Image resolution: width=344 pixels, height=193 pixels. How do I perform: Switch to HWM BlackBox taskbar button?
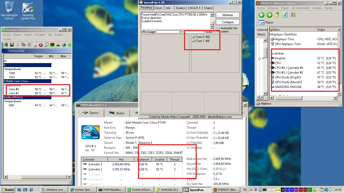[x=112, y=190]
